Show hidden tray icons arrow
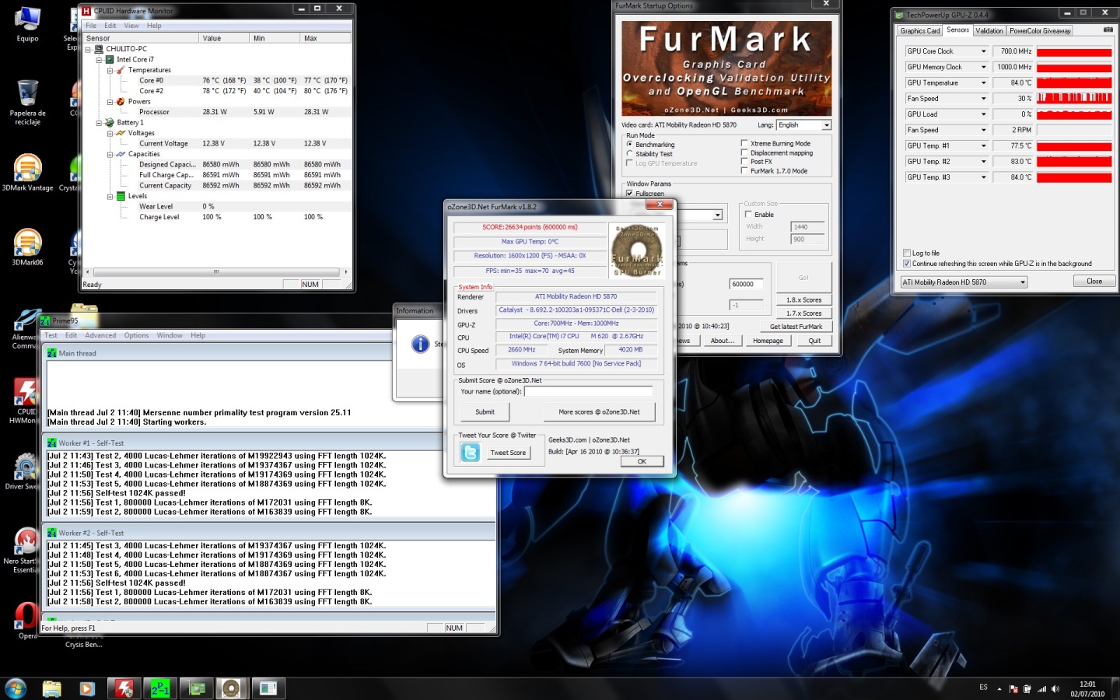This screenshot has width=1120, height=700. point(999,689)
